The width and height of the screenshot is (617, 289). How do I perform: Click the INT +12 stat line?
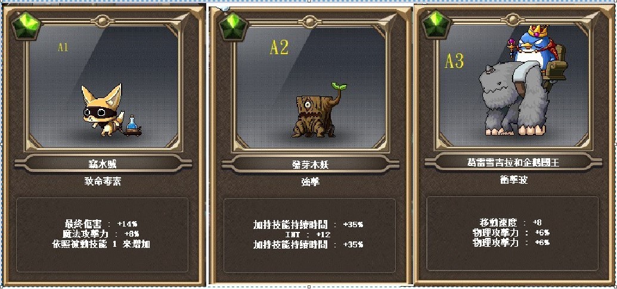coord(308,234)
